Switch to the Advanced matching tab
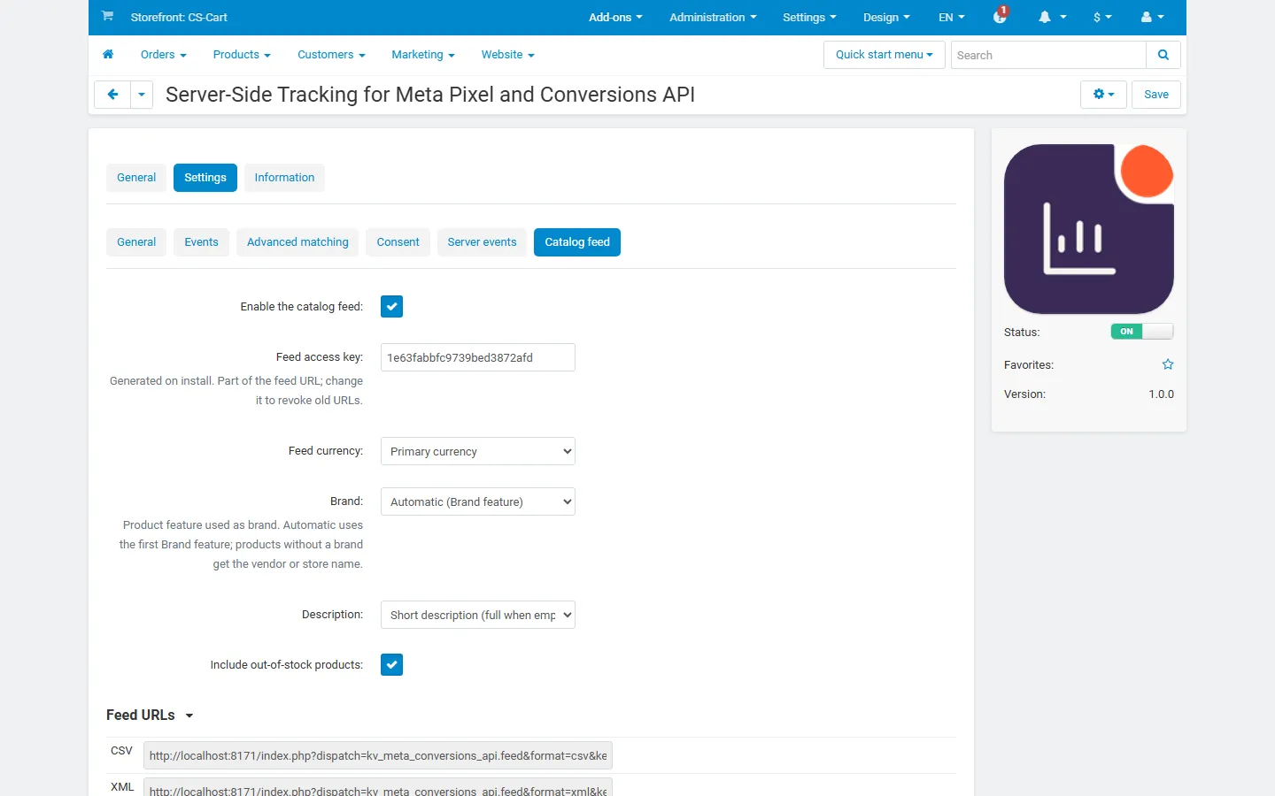Viewport: 1275px width, 796px height. point(297,242)
